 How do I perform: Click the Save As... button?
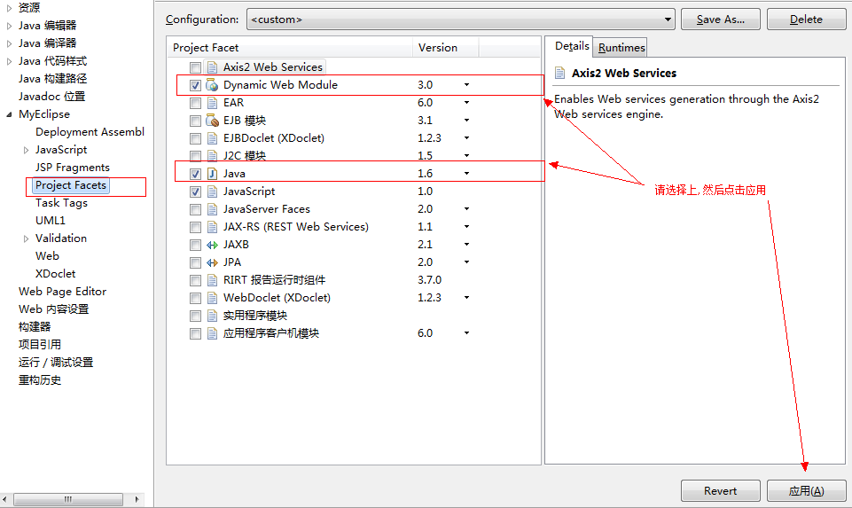pyautogui.click(x=720, y=20)
